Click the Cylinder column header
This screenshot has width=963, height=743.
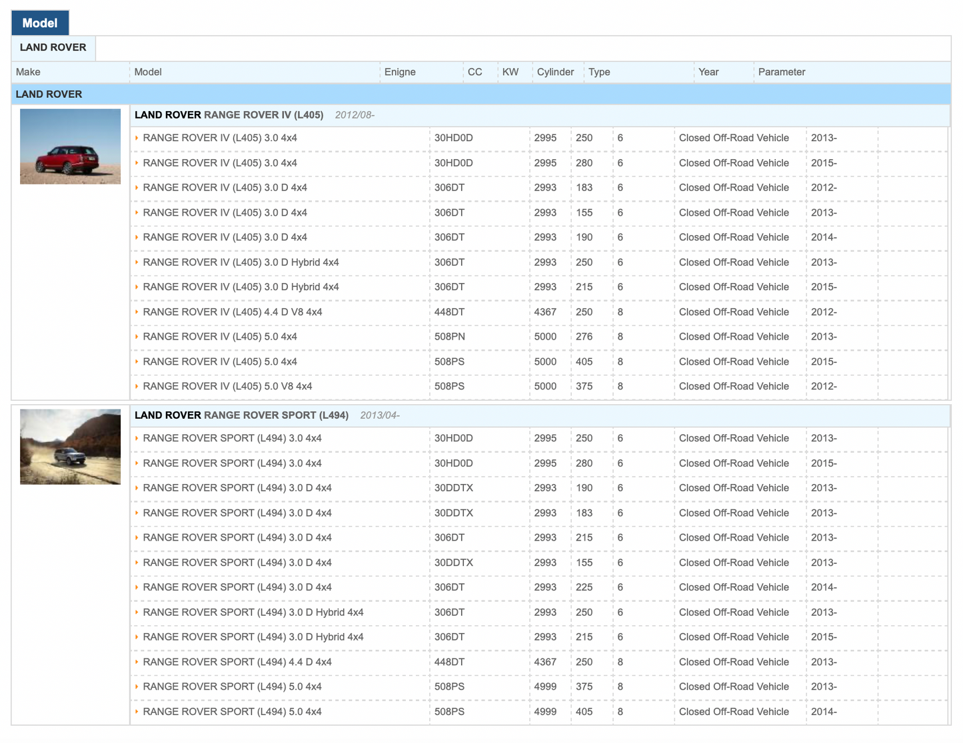(554, 72)
